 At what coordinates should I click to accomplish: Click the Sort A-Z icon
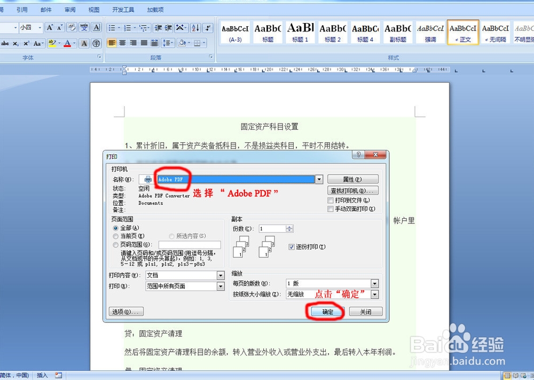(195, 28)
